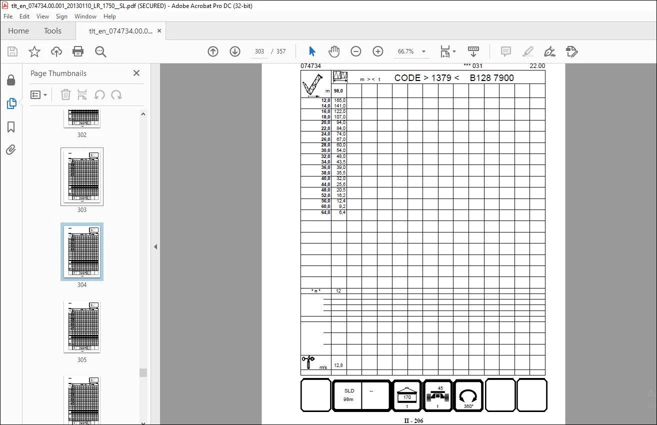Click the B128 7900 text in page
This screenshot has width=657, height=425.
(491, 77)
